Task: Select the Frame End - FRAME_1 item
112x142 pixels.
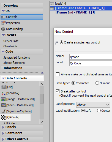Action: pyautogui.click(x=74, y=12)
